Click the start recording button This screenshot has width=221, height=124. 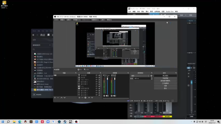tap(165, 78)
